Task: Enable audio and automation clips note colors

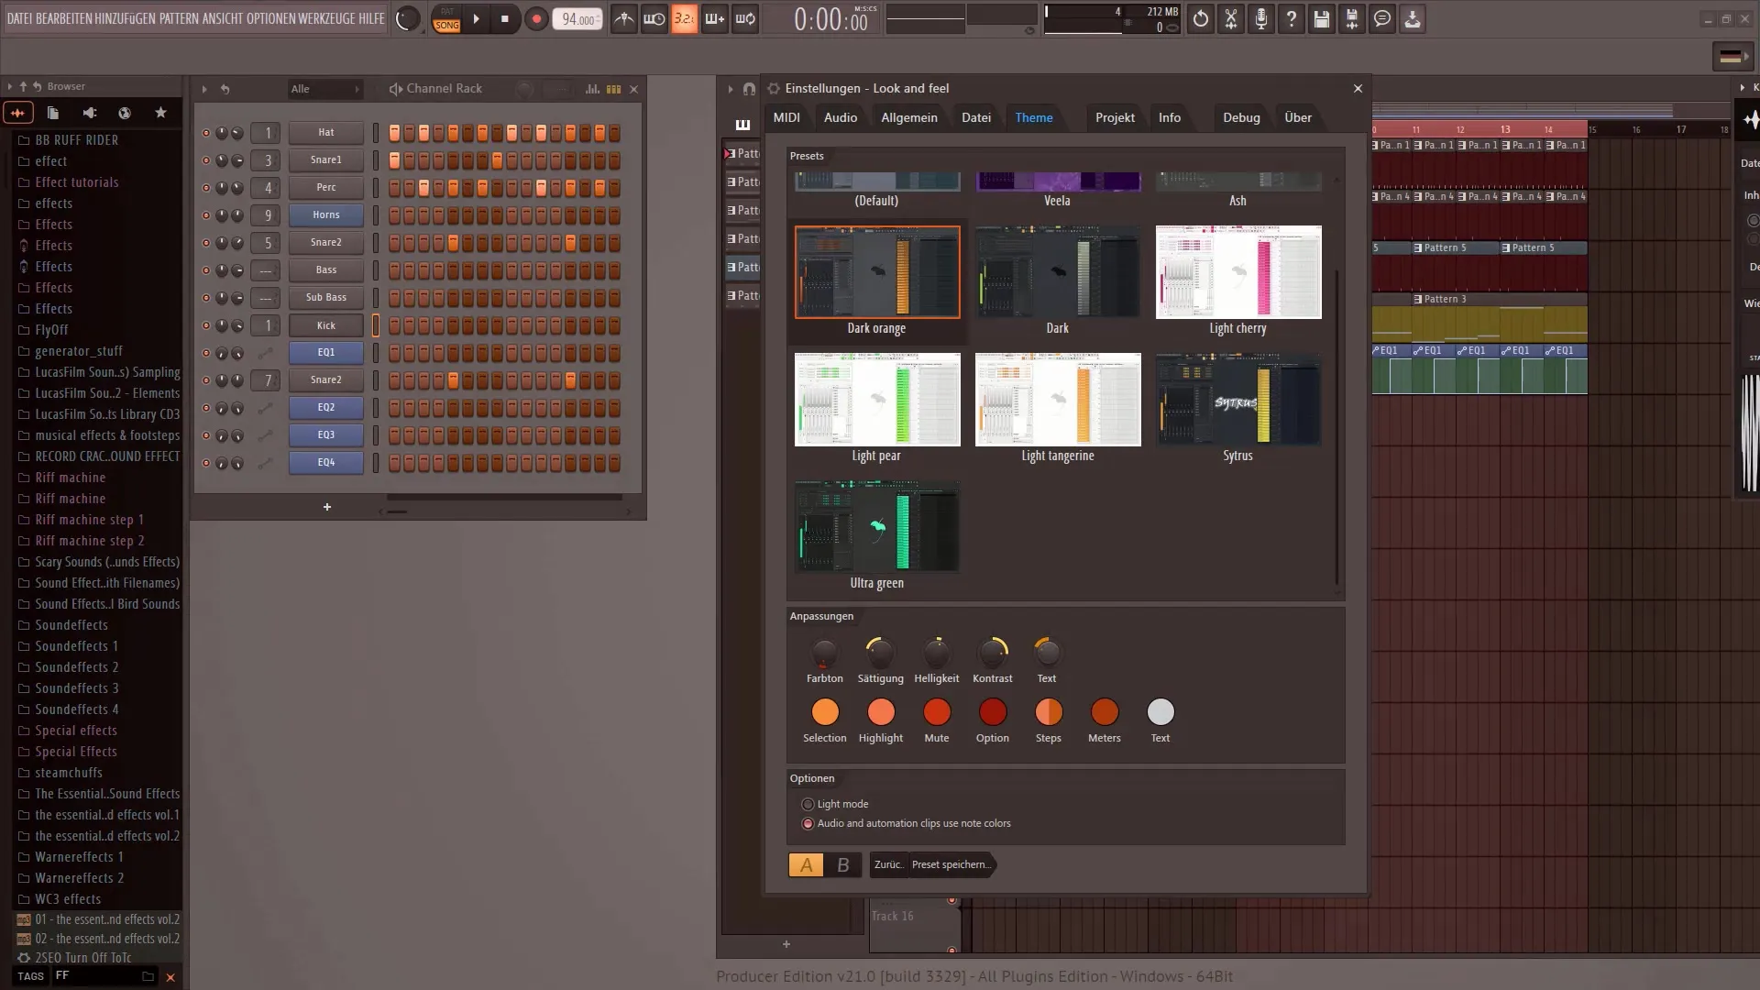Action: pyautogui.click(x=808, y=823)
